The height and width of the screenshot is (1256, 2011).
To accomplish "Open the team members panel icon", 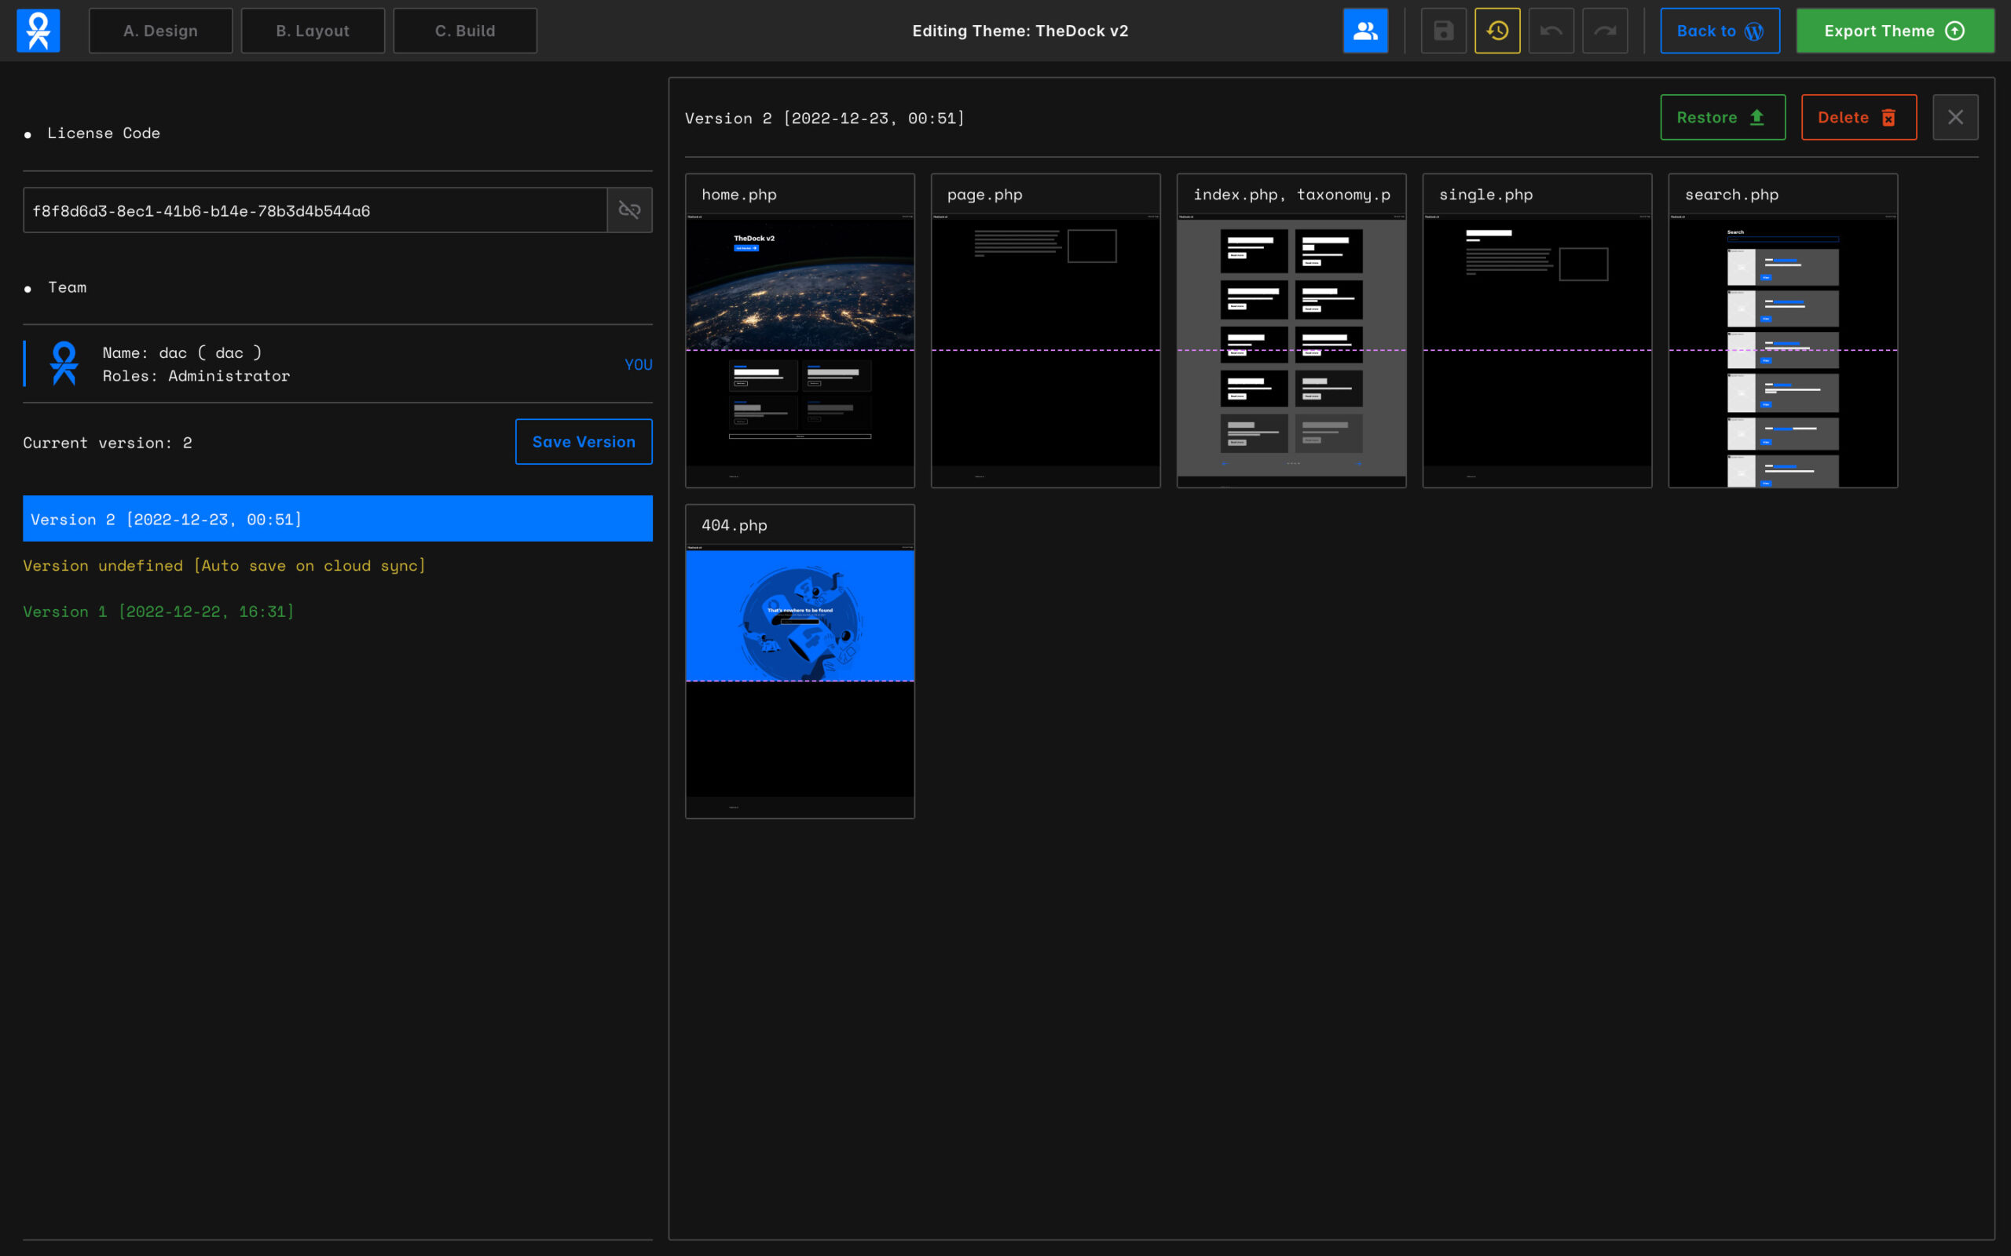I will [x=1365, y=31].
